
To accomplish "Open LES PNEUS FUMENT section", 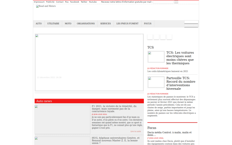I will coord(127,24).
